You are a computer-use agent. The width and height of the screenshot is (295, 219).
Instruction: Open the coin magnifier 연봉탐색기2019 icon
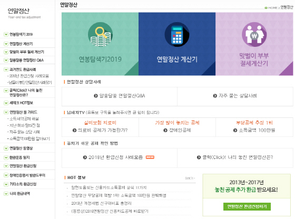click(x=100, y=34)
